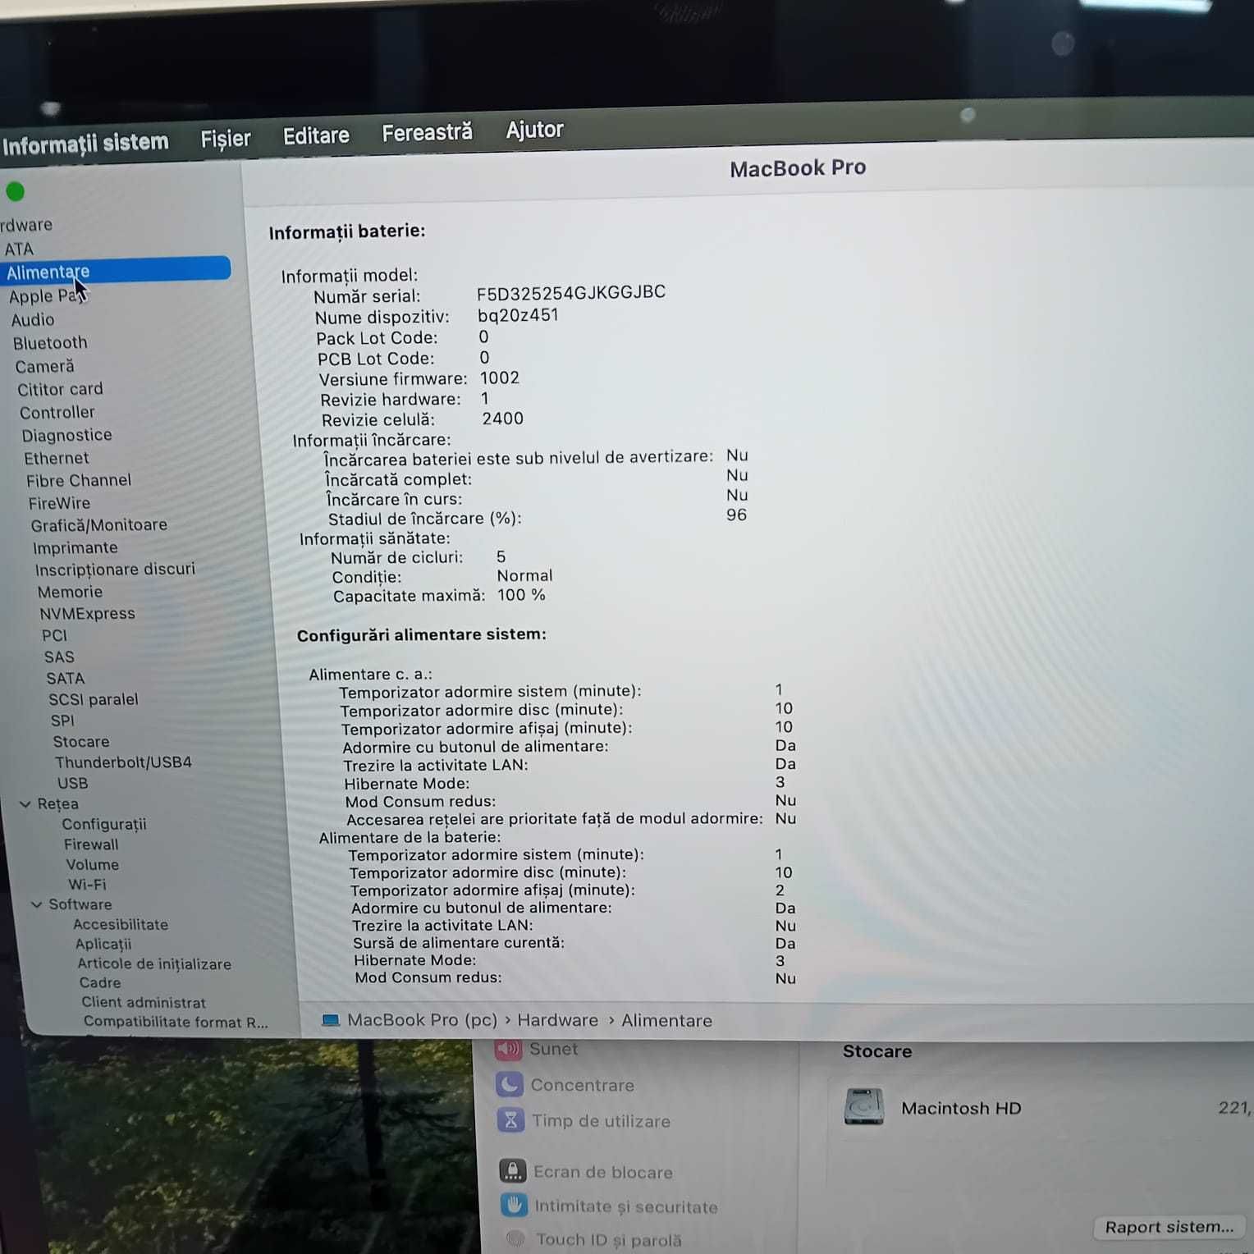Click device name bq20z451
The image size is (1254, 1254).
point(518,315)
